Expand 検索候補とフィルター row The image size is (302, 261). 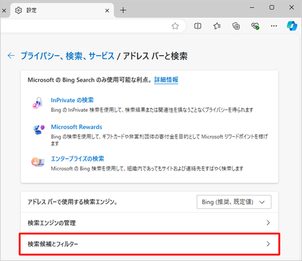(x=150, y=244)
